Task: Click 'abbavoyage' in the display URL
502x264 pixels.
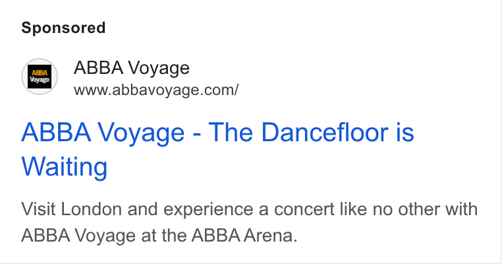Action: coord(153,90)
